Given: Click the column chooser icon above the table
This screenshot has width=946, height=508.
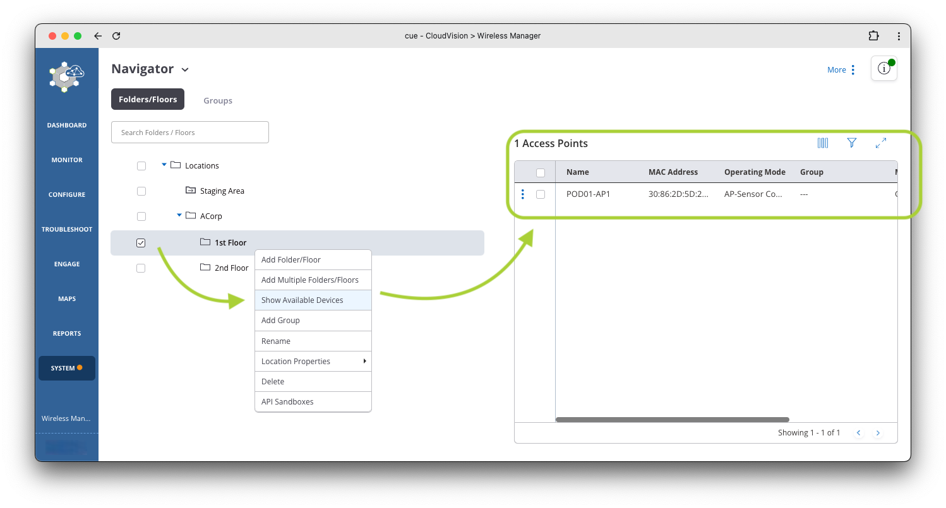Looking at the screenshot, I should click(x=822, y=143).
